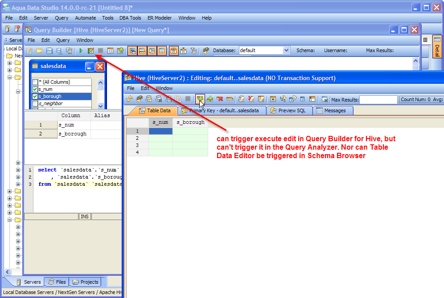Select row number 4 in Table Data grid
The width and height of the screenshot is (444, 298).
137,152
